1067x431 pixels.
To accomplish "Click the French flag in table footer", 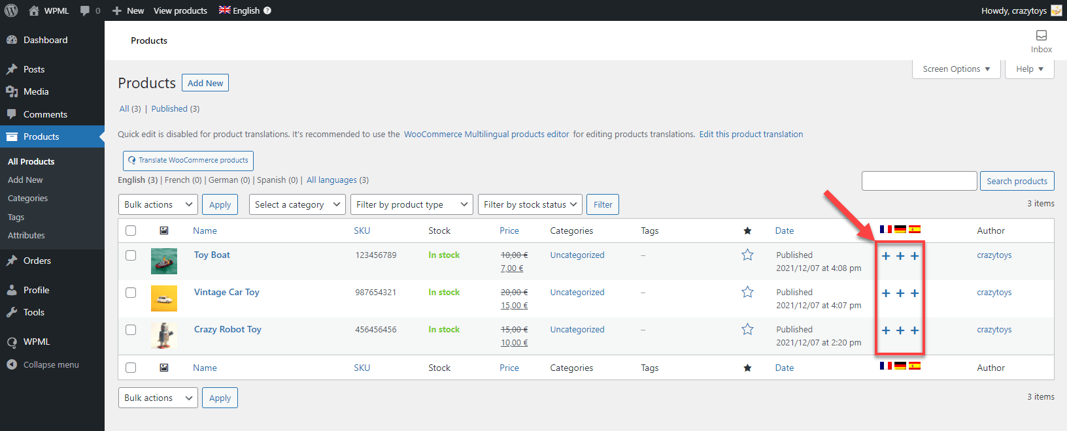I will tap(886, 366).
